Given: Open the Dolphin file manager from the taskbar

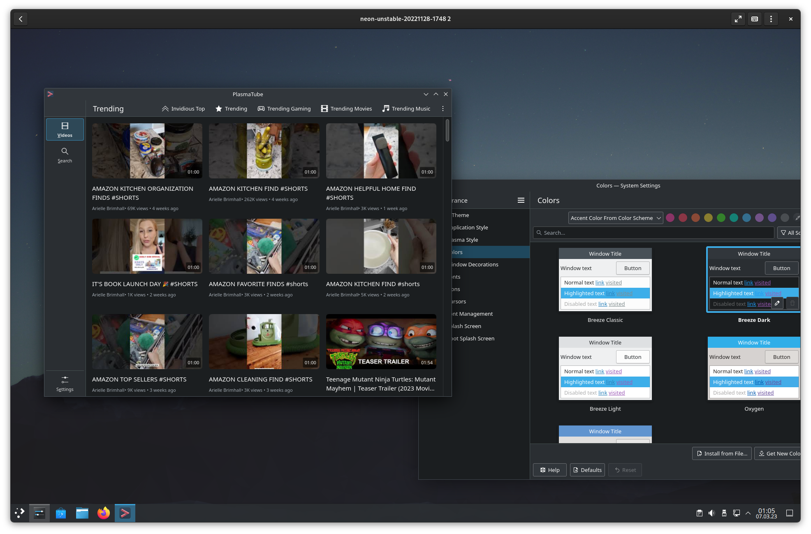Looking at the screenshot, I should point(82,513).
